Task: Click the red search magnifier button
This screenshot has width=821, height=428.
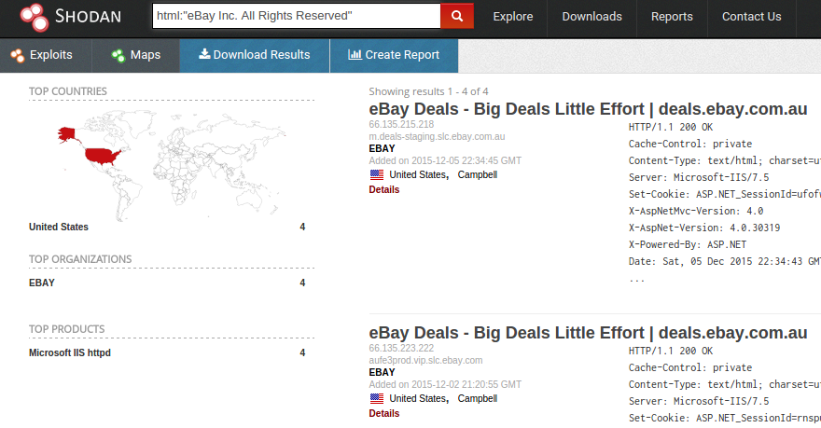Action: tap(457, 16)
